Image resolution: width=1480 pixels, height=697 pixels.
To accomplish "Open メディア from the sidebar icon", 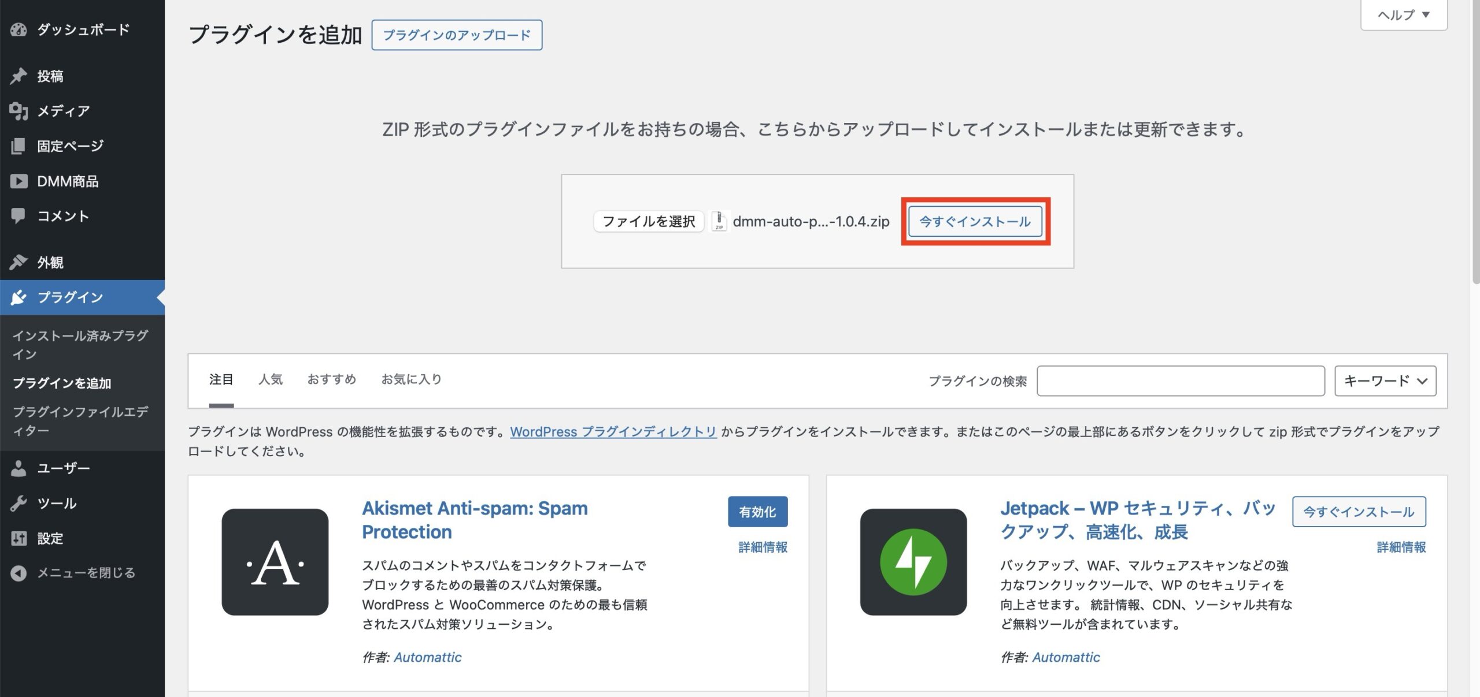I will pos(19,111).
